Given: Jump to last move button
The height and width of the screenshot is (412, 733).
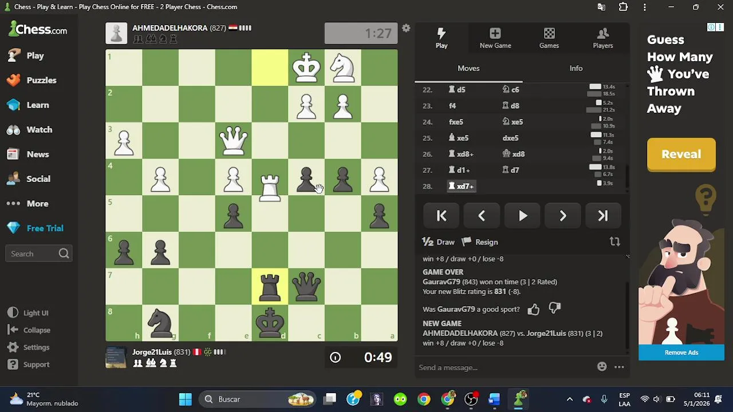Looking at the screenshot, I should 603,216.
